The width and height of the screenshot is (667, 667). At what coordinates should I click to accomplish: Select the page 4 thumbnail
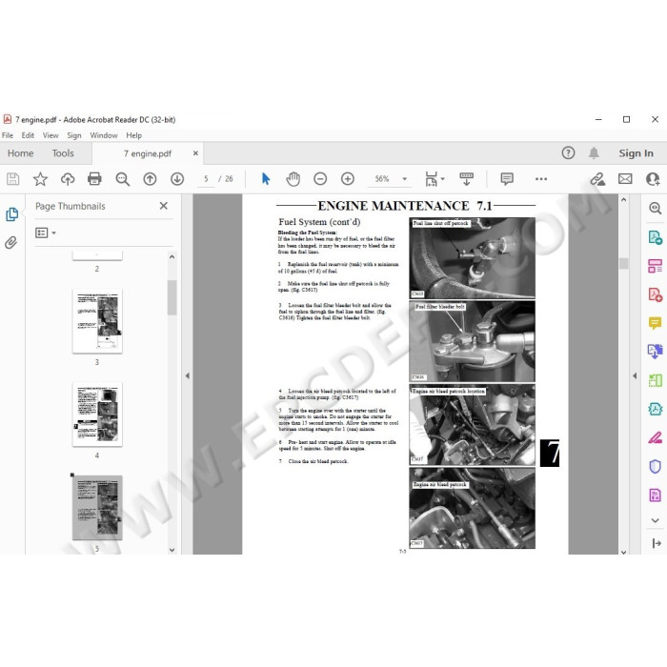pyautogui.click(x=97, y=414)
